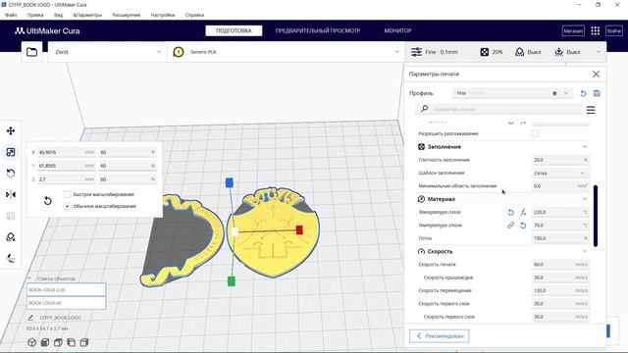
Task: Open the Профиль Fine dropdown
Action: coord(512,93)
